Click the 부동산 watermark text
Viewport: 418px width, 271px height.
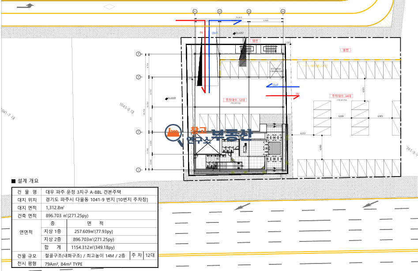tap(231, 135)
